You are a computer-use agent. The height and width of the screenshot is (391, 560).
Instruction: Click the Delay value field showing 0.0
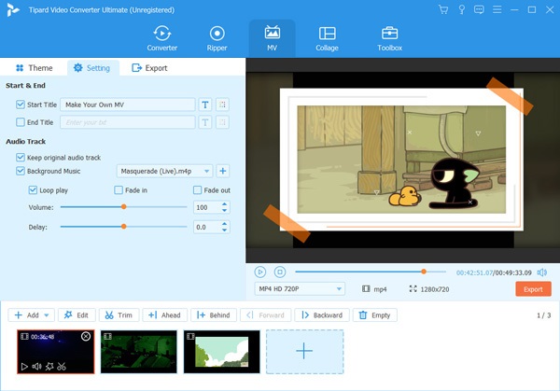(207, 227)
